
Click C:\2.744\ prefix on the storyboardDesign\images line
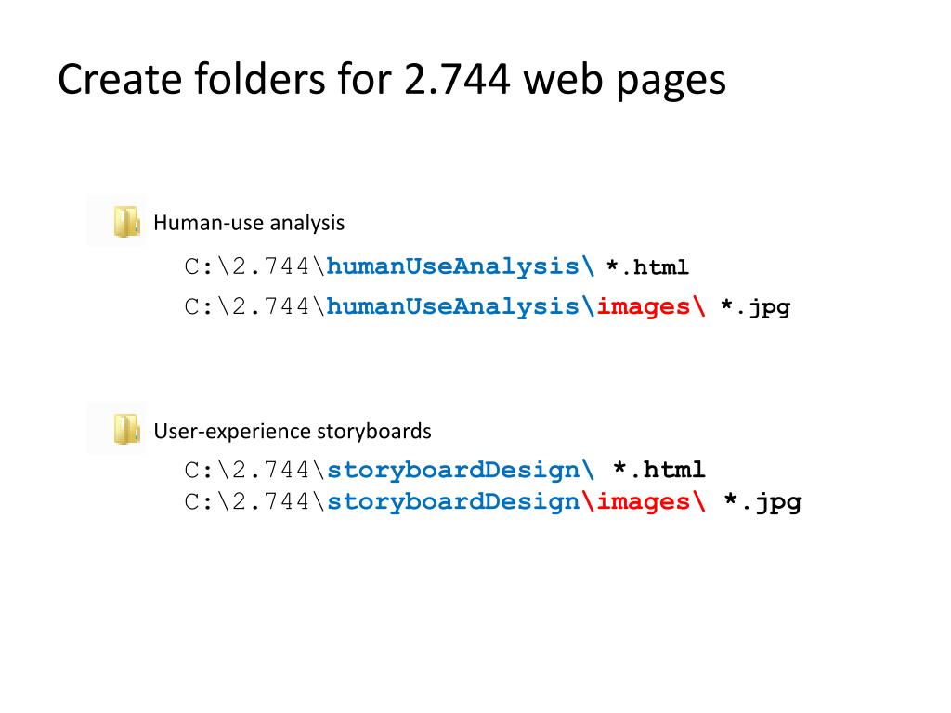tap(254, 502)
